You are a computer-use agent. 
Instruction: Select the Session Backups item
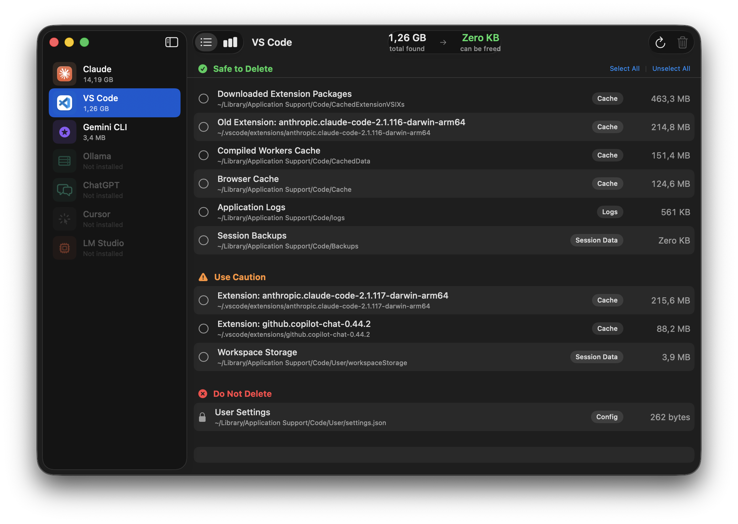203,240
